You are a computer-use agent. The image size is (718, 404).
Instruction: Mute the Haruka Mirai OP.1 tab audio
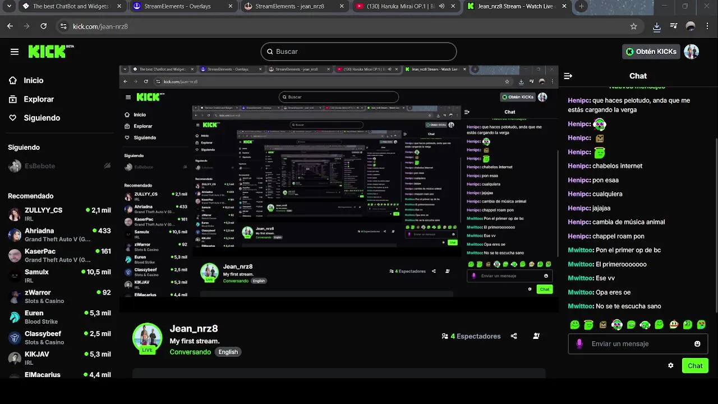coord(442,6)
